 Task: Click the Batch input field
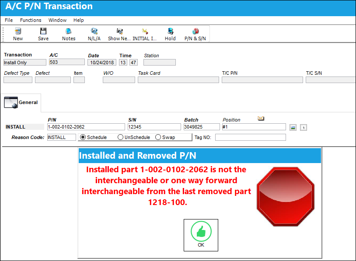(202, 127)
